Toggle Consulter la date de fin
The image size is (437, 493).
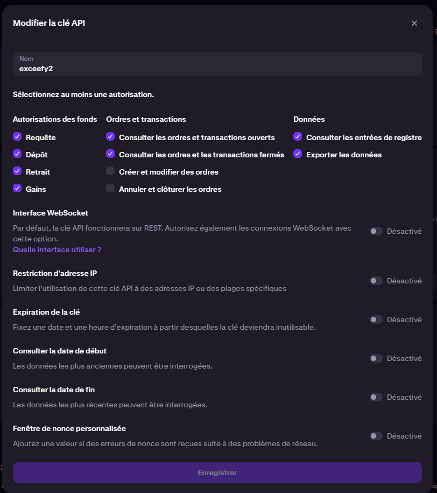(376, 397)
